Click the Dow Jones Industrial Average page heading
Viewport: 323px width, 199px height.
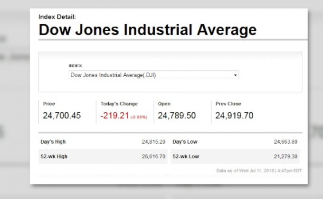point(147,30)
